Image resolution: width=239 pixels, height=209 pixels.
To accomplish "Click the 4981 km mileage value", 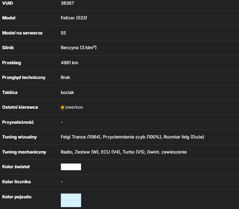I will [x=69, y=63].
